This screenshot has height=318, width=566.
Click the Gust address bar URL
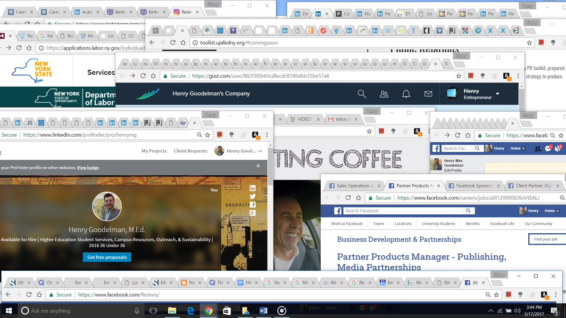coord(260,76)
